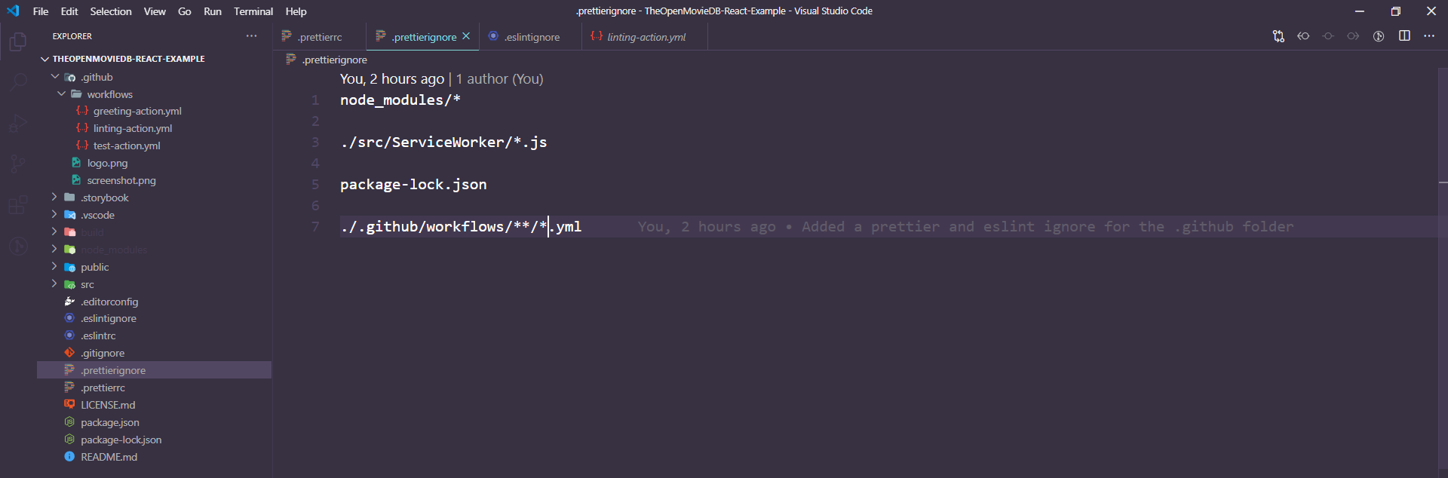Viewport: 1448px width, 478px height.
Task: Click the commit navigation icon in editor toolbar
Action: tap(1328, 36)
